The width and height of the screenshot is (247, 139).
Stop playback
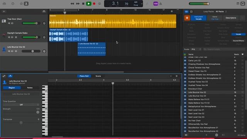(x=83, y=3)
